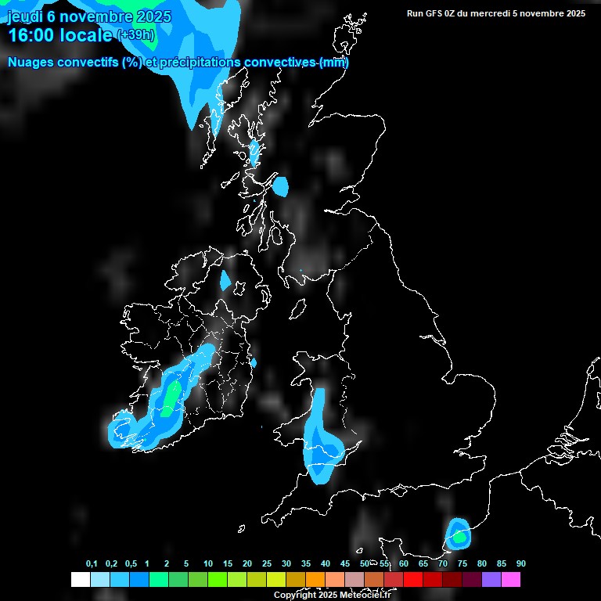The image size is (601, 601).
Task: Click the blue spot over western Scotland
Action: click(280, 186)
